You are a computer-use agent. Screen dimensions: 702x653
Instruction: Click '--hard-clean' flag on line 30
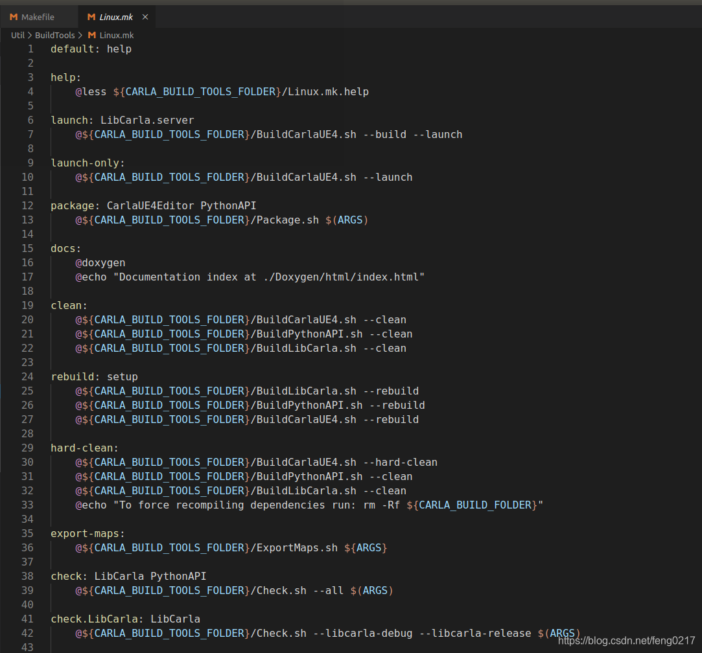[x=400, y=463]
